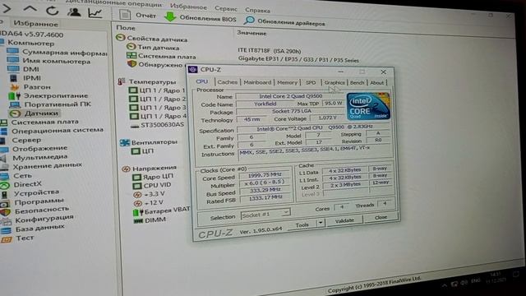Click the Tools button in CPU-Z
This screenshot has width=526, height=296.
[302, 224]
